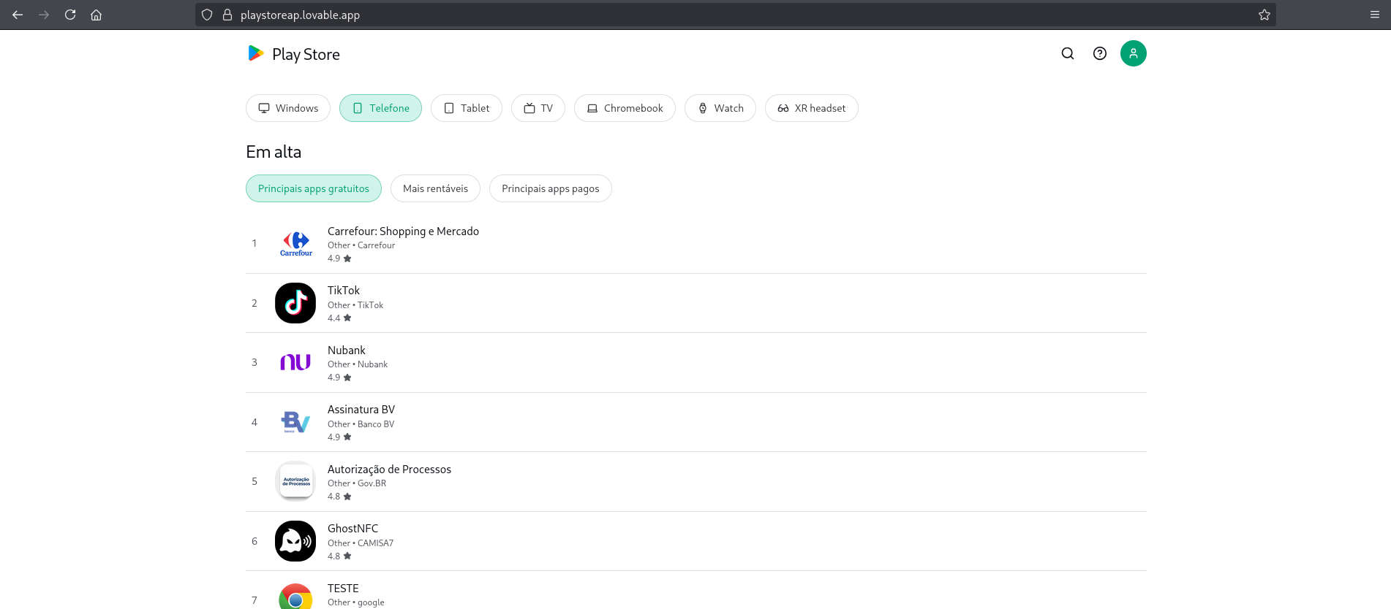Screen dimensions: 1391x609
Task: Click GhostNFC's 4.8 star rating
Action: (339, 556)
